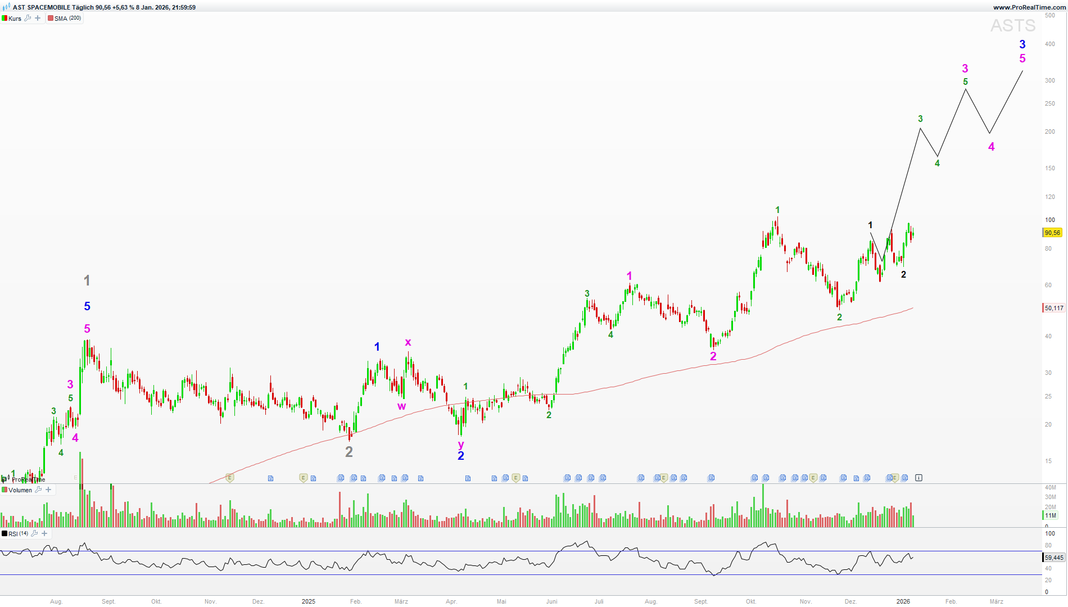
Task: Click the Volumen indicator label
Action: [20, 490]
